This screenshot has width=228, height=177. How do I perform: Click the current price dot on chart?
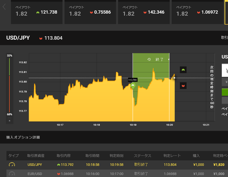click(x=174, y=78)
